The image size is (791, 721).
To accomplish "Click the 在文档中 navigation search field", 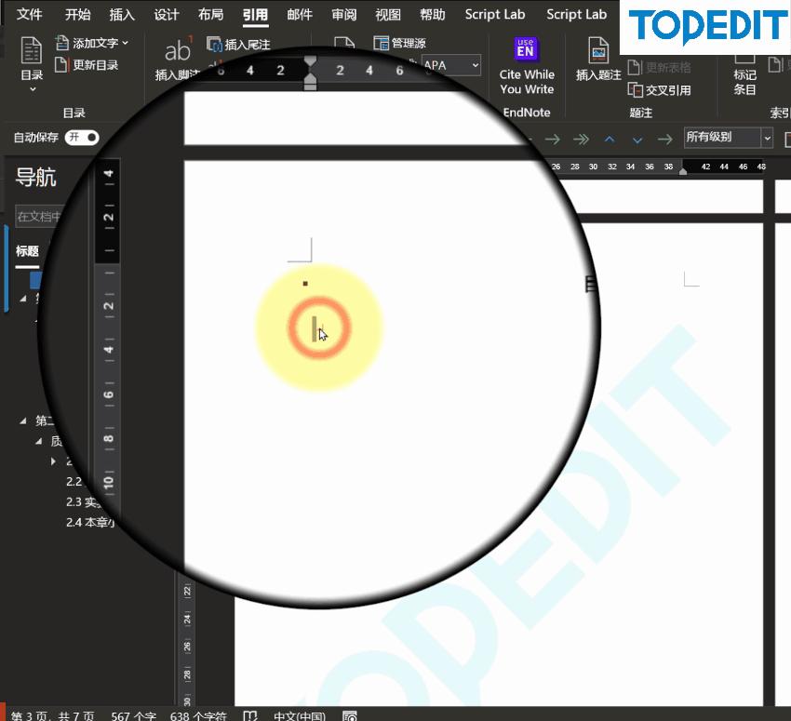I will [x=39, y=216].
